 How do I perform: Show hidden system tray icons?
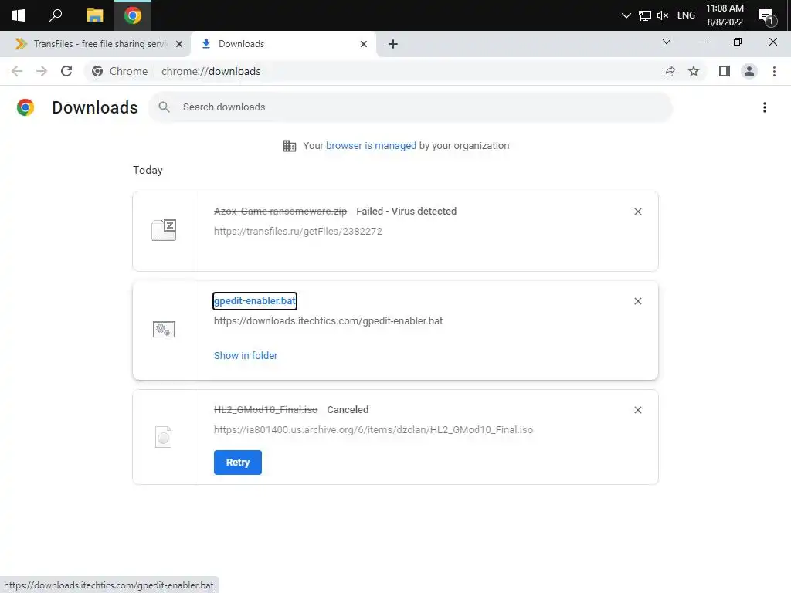tap(626, 15)
